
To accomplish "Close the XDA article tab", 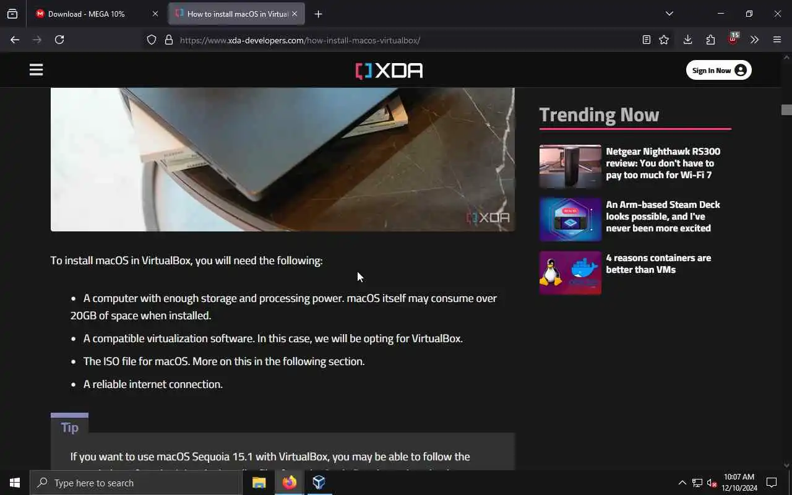I will [x=295, y=14].
